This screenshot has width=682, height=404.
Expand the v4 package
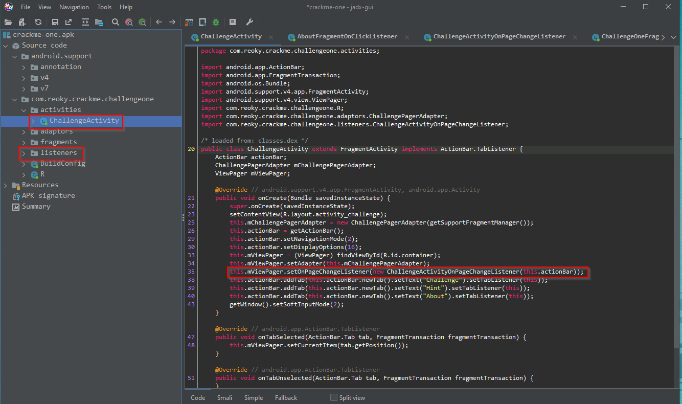click(24, 78)
